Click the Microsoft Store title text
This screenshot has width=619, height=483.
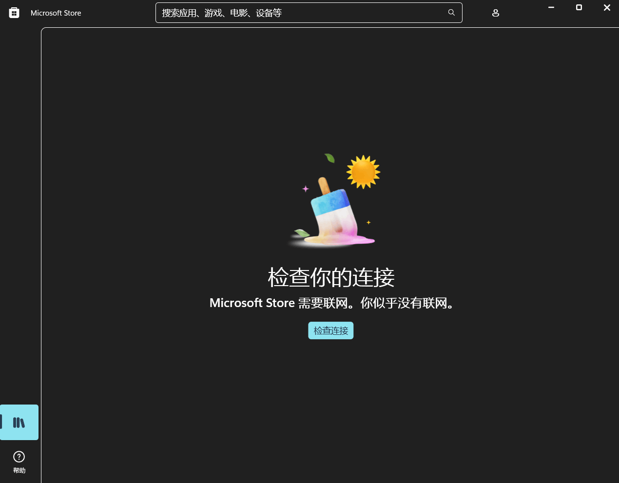pyautogui.click(x=56, y=13)
